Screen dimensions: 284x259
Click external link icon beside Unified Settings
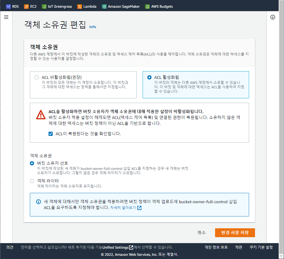click(x=131, y=247)
